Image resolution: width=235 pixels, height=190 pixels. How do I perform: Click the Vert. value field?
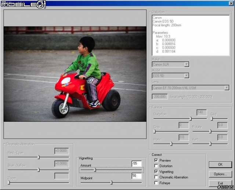pyautogui.click(x=223, y=138)
